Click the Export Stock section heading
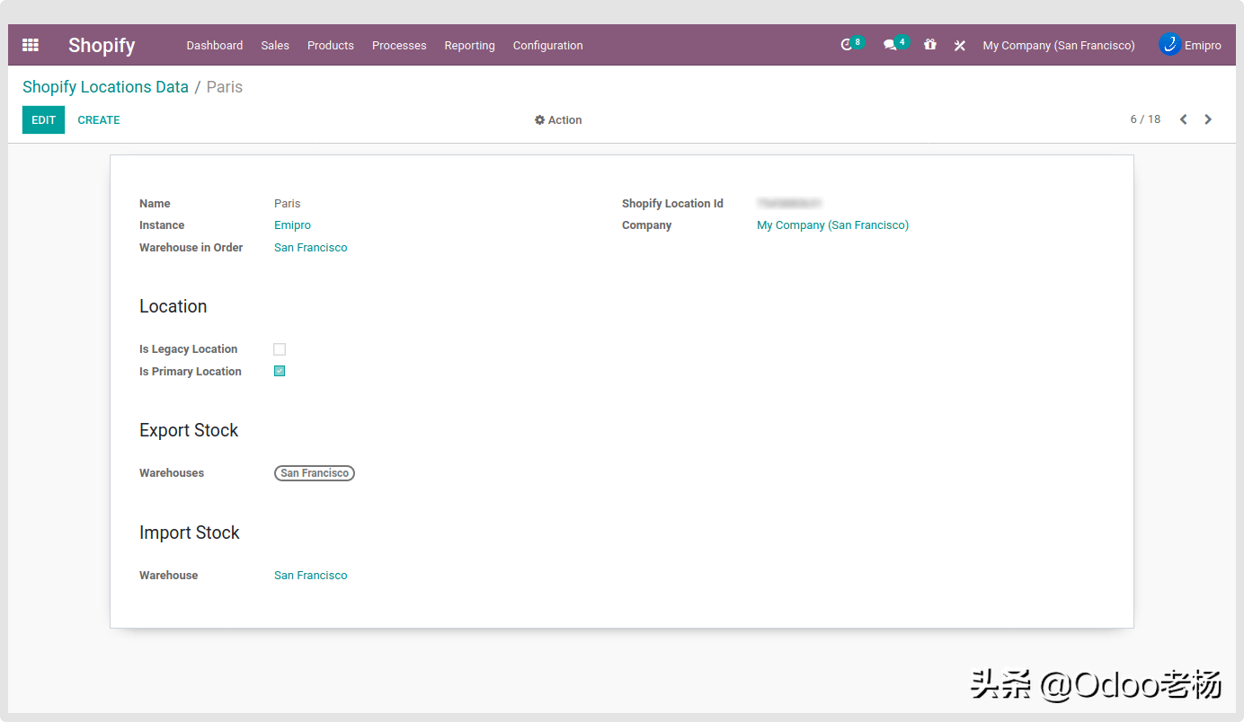1244x722 pixels. [x=189, y=430]
